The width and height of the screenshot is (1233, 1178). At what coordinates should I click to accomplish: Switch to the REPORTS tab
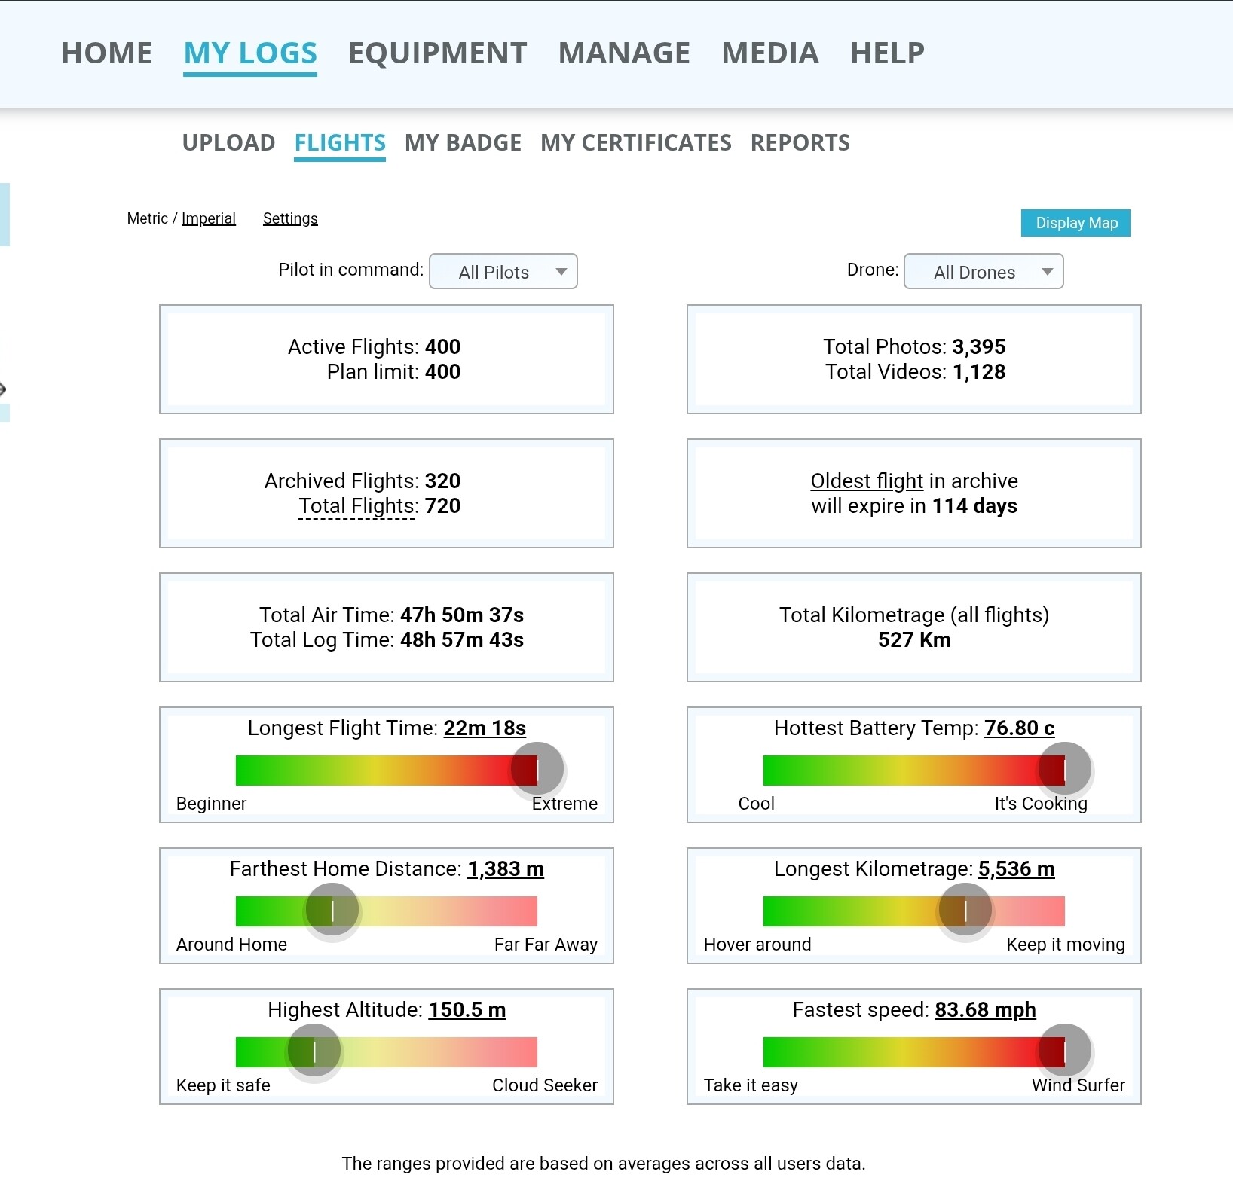[800, 142]
